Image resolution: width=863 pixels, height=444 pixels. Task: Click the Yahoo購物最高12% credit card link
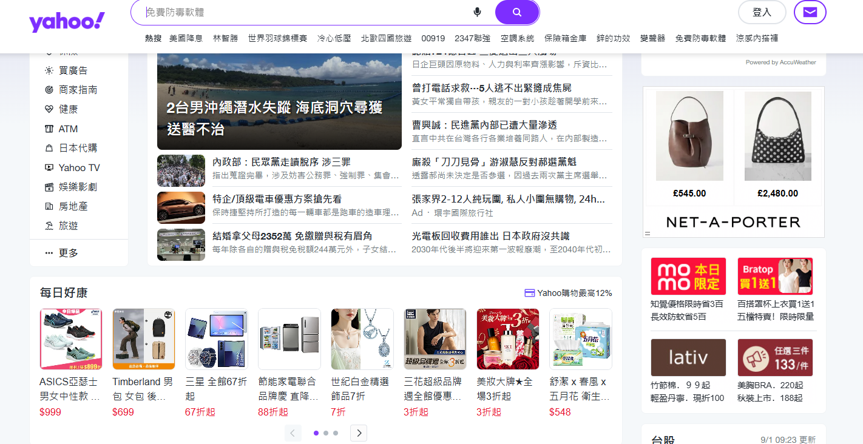568,293
